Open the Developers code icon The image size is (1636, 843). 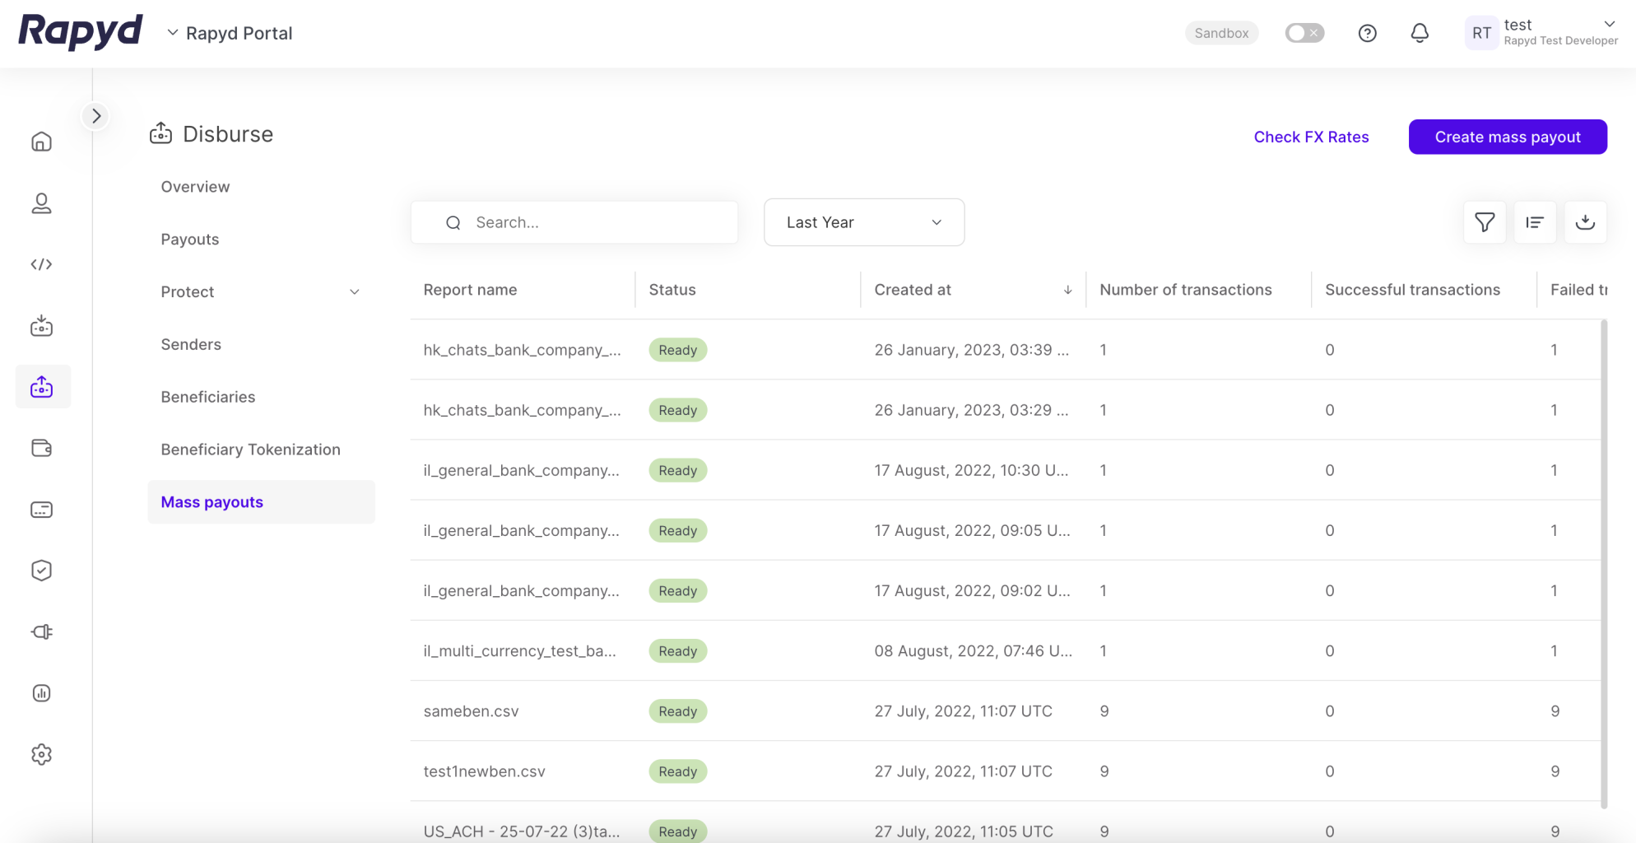pos(41,264)
